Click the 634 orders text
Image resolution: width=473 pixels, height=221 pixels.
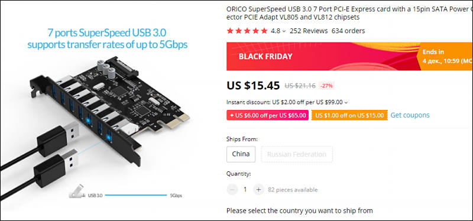click(348, 31)
